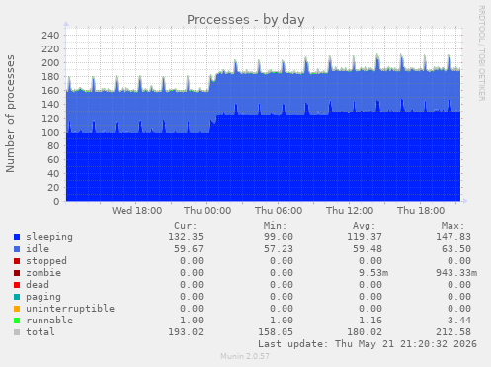Screen dimensions: 491x367
Task: Click sleeping maximum value 147.83
Action: click(453, 237)
